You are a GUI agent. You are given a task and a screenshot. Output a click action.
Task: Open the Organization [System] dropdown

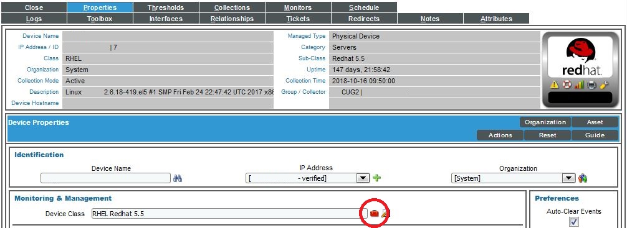(513, 178)
